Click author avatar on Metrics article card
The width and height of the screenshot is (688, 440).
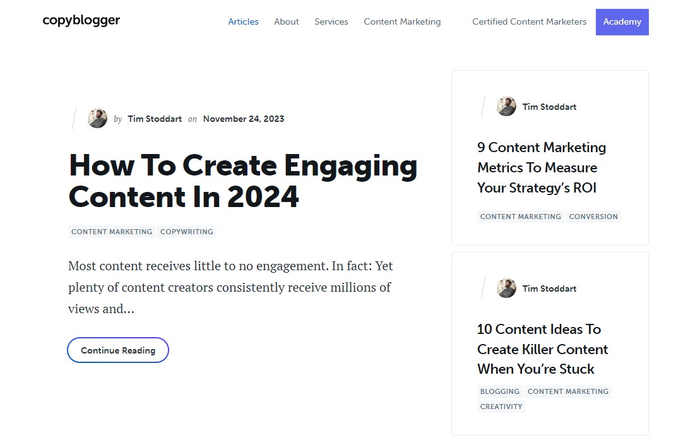(506, 106)
